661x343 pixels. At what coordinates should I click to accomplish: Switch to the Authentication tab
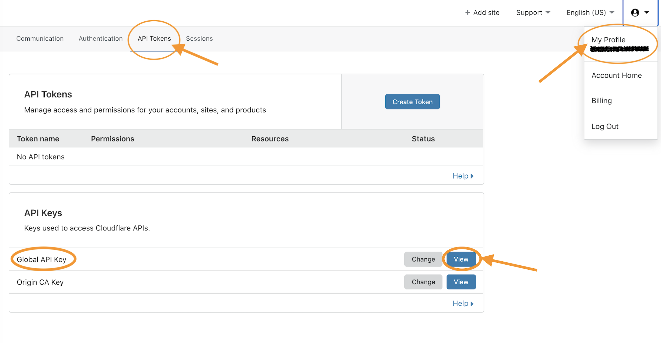point(101,38)
